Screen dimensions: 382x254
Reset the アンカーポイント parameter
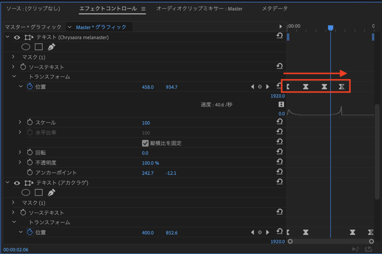[x=279, y=172]
